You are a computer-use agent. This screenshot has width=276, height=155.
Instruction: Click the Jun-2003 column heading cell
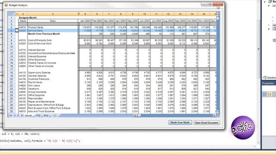[144, 21]
